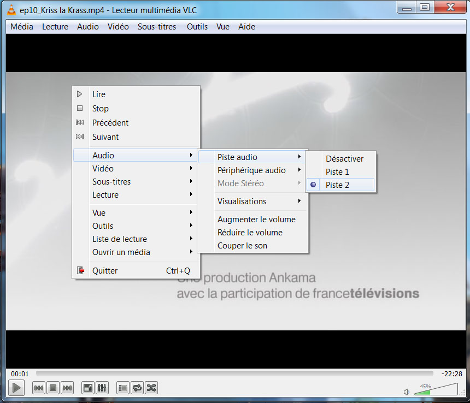Viewport: 470px width, 403px height.
Task: Click the next track button in control bar
Action: click(x=67, y=388)
